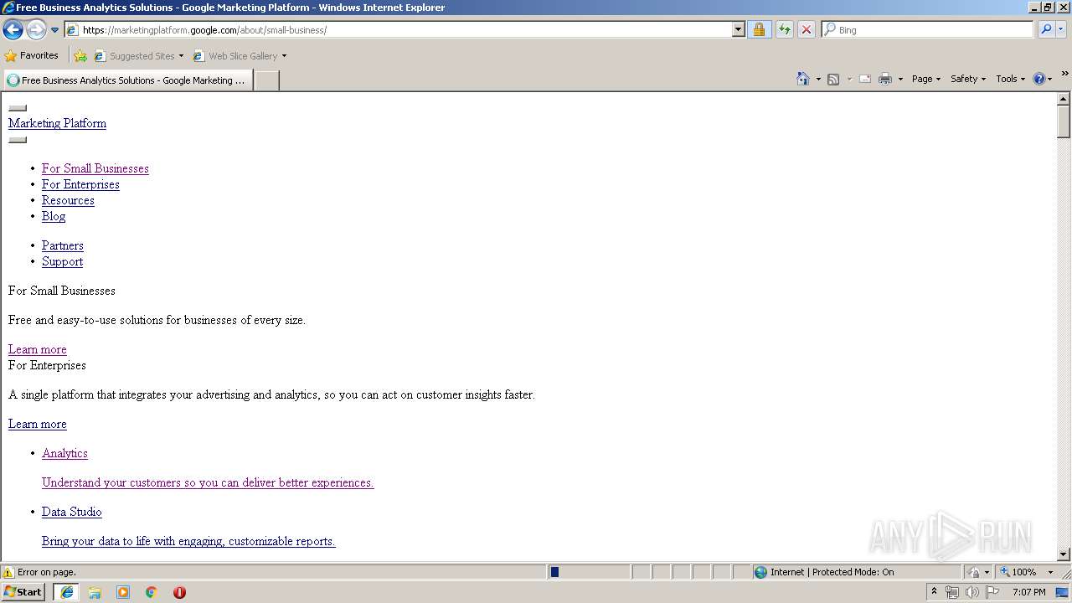Open recent pages dropdown next to Forward
Screen dimensions: 1072x603
tap(55, 30)
